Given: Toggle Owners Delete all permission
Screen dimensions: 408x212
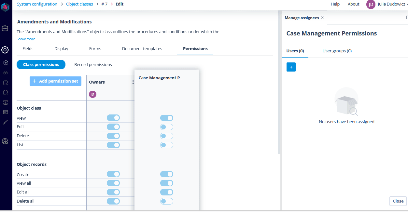Looking at the screenshot, I should [113, 201].
